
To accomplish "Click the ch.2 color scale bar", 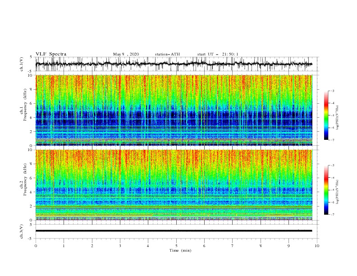I will coord(326,190).
